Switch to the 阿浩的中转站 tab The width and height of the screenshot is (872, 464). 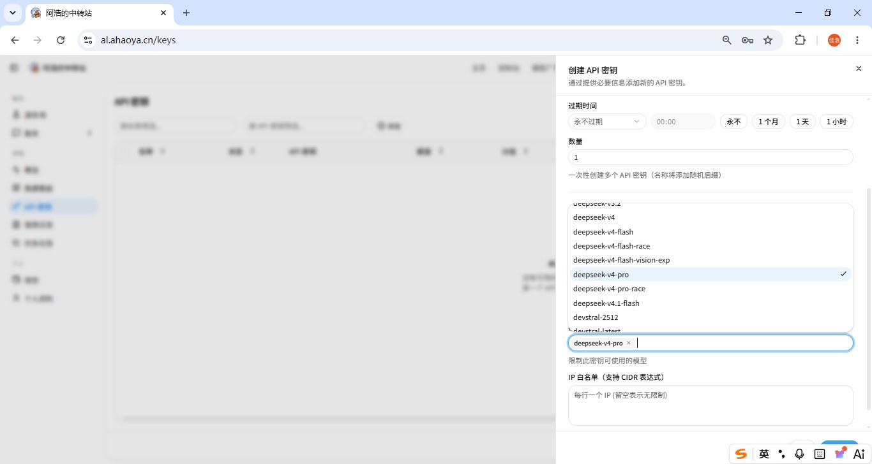point(99,13)
